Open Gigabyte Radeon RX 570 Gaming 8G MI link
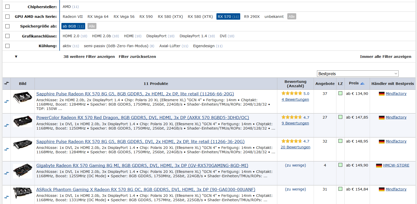Image resolution: width=417 pixels, height=204 pixels. click(x=142, y=165)
